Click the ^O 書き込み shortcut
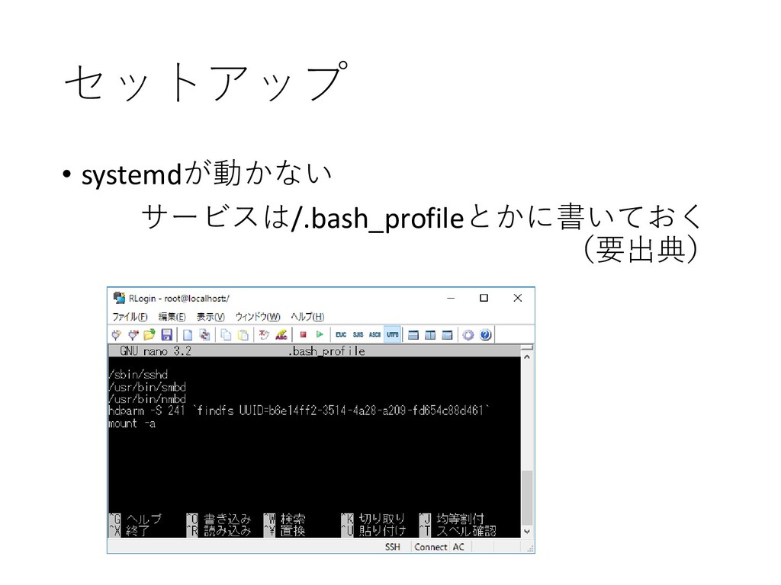781x585 pixels. pyautogui.click(x=219, y=519)
